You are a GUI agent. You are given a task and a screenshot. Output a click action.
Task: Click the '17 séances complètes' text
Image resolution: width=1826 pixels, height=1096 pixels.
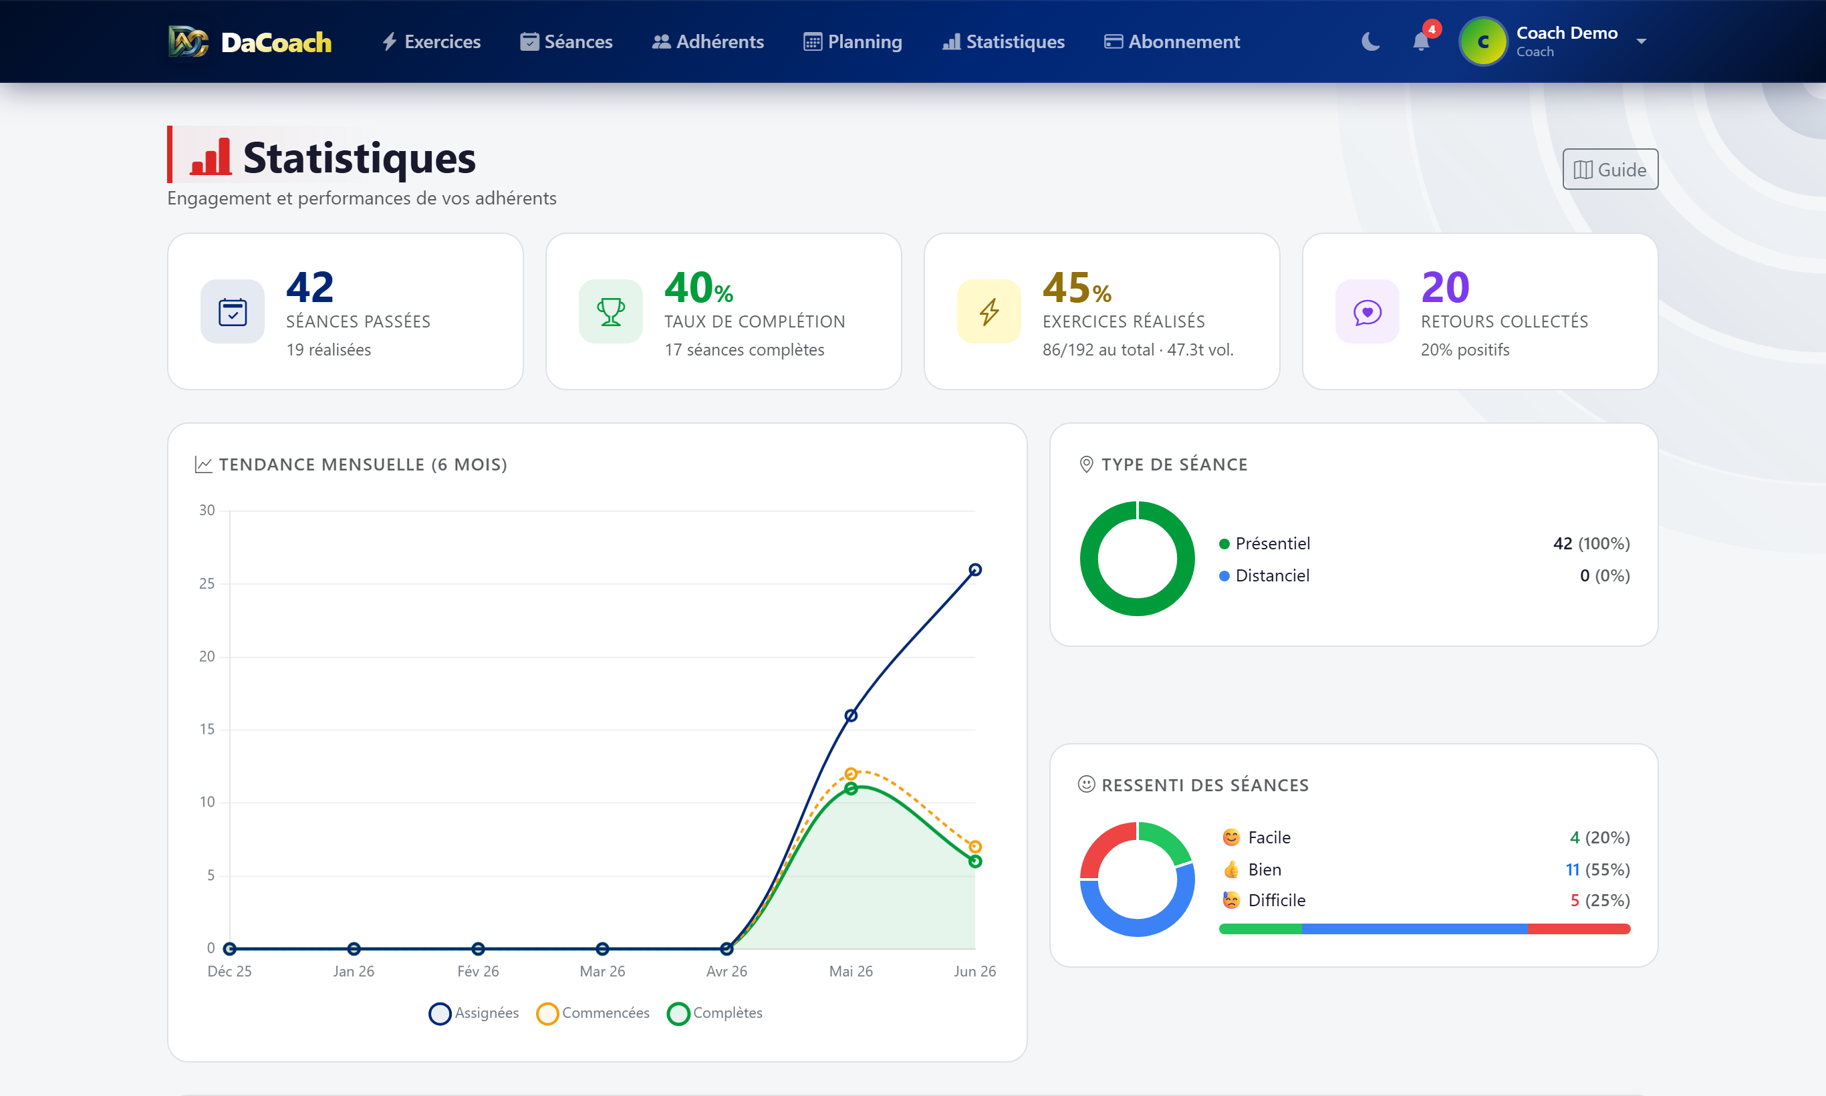(745, 350)
